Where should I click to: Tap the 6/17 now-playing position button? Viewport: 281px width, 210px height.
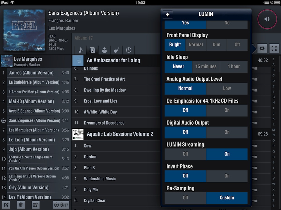pos(61,205)
